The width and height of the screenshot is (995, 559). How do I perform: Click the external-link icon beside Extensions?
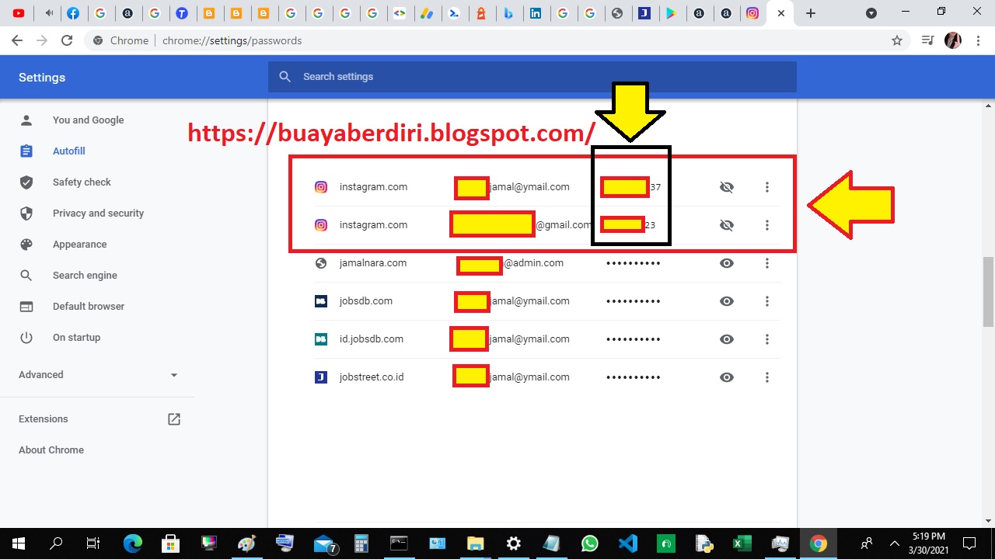[x=174, y=419]
